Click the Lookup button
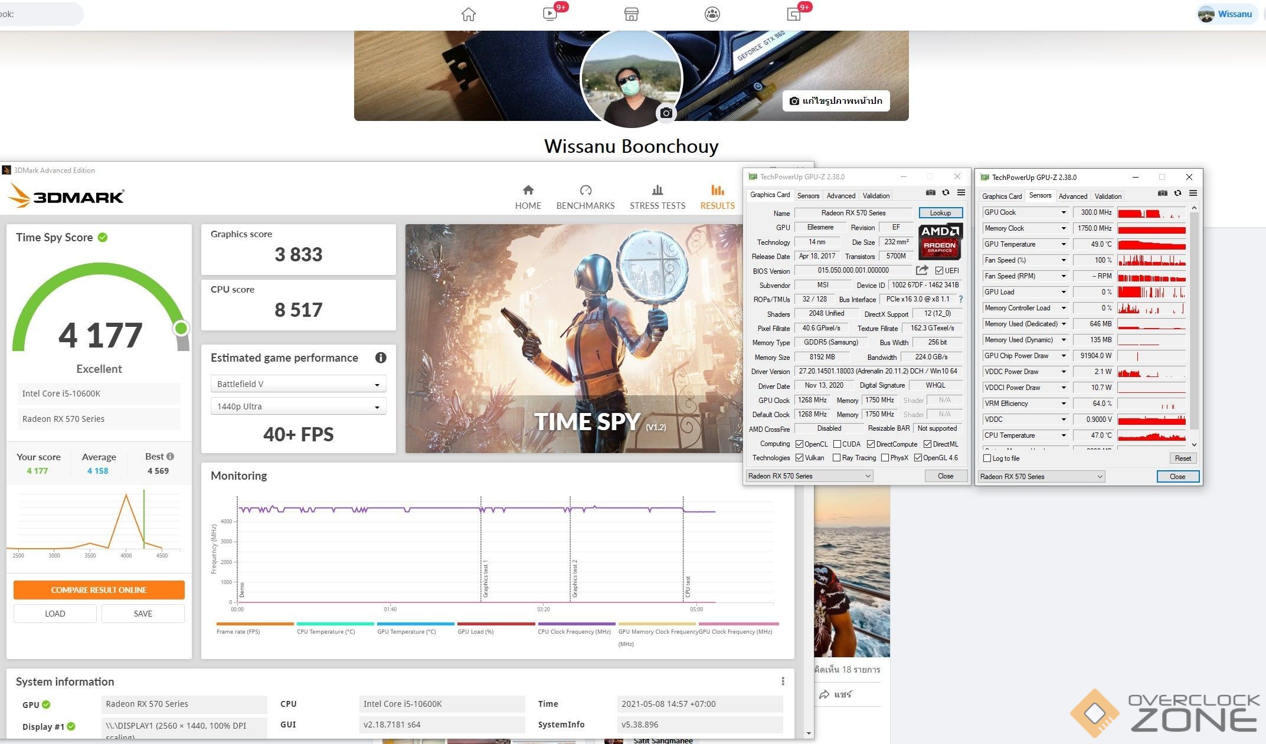The width and height of the screenshot is (1266, 744). [x=940, y=213]
